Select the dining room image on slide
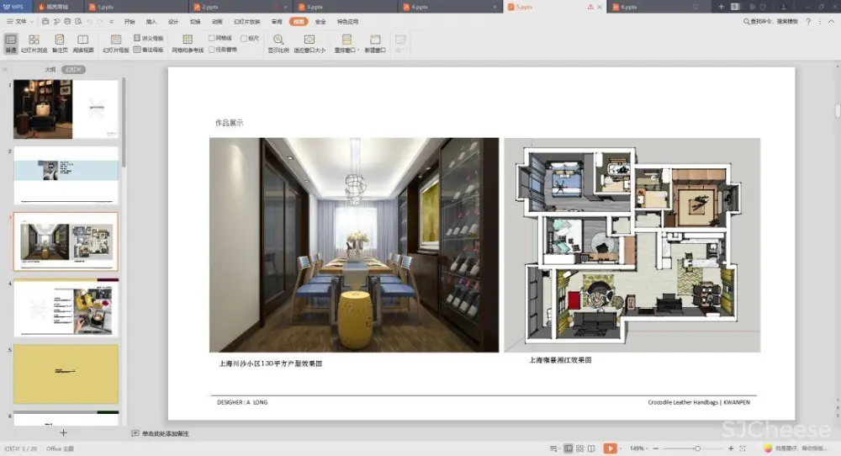The height and width of the screenshot is (456, 841). pyautogui.click(x=354, y=245)
